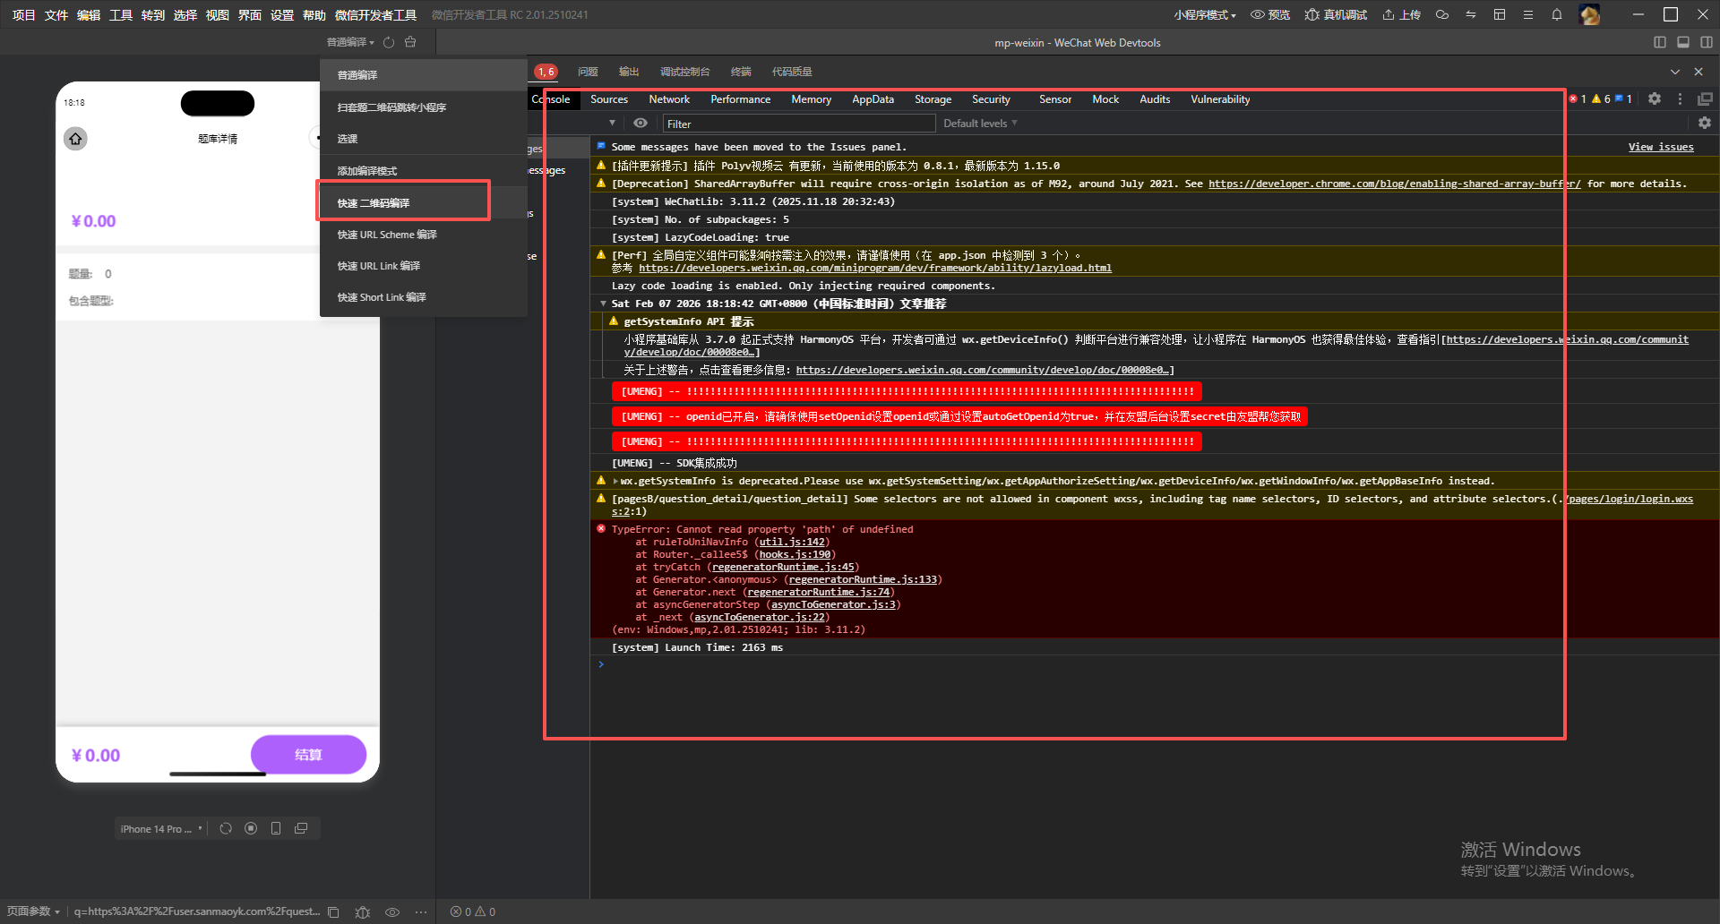The image size is (1720, 924).
Task: Expand the wx.getSystemInfo deprecated warning
Action: pos(615,481)
